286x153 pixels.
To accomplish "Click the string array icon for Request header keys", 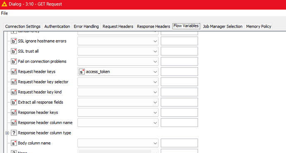I will click(14, 72).
